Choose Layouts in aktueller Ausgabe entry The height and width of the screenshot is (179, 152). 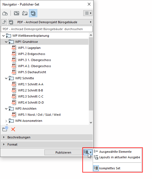click(x=118, y=157)
